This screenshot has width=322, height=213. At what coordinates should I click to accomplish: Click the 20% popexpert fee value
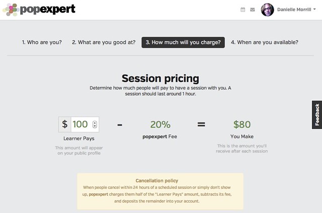(x=160, y=124)
